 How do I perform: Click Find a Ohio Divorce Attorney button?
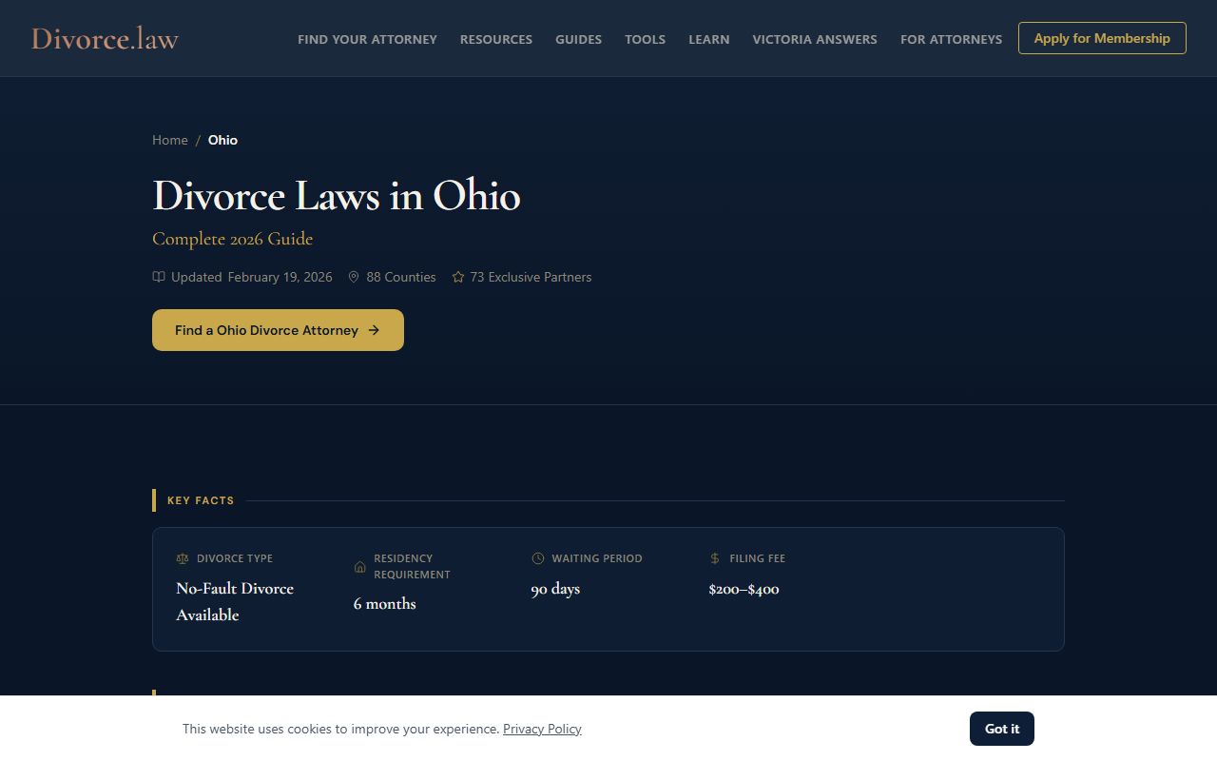tap(278, 330)
